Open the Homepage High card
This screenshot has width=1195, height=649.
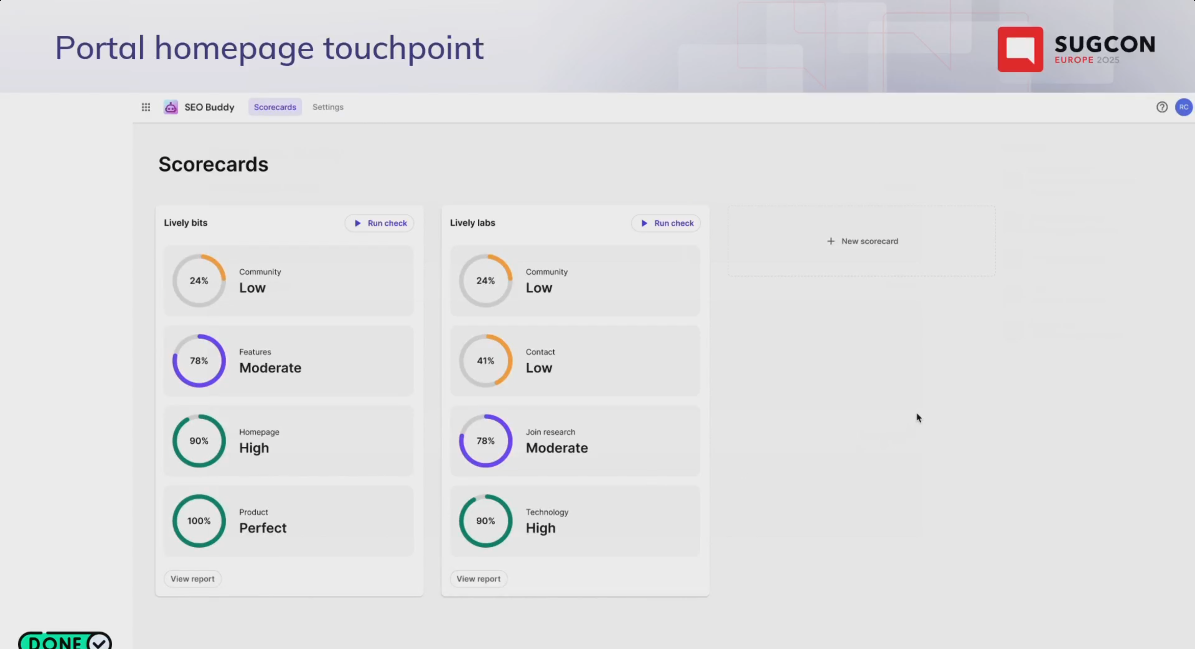(288, 441)
